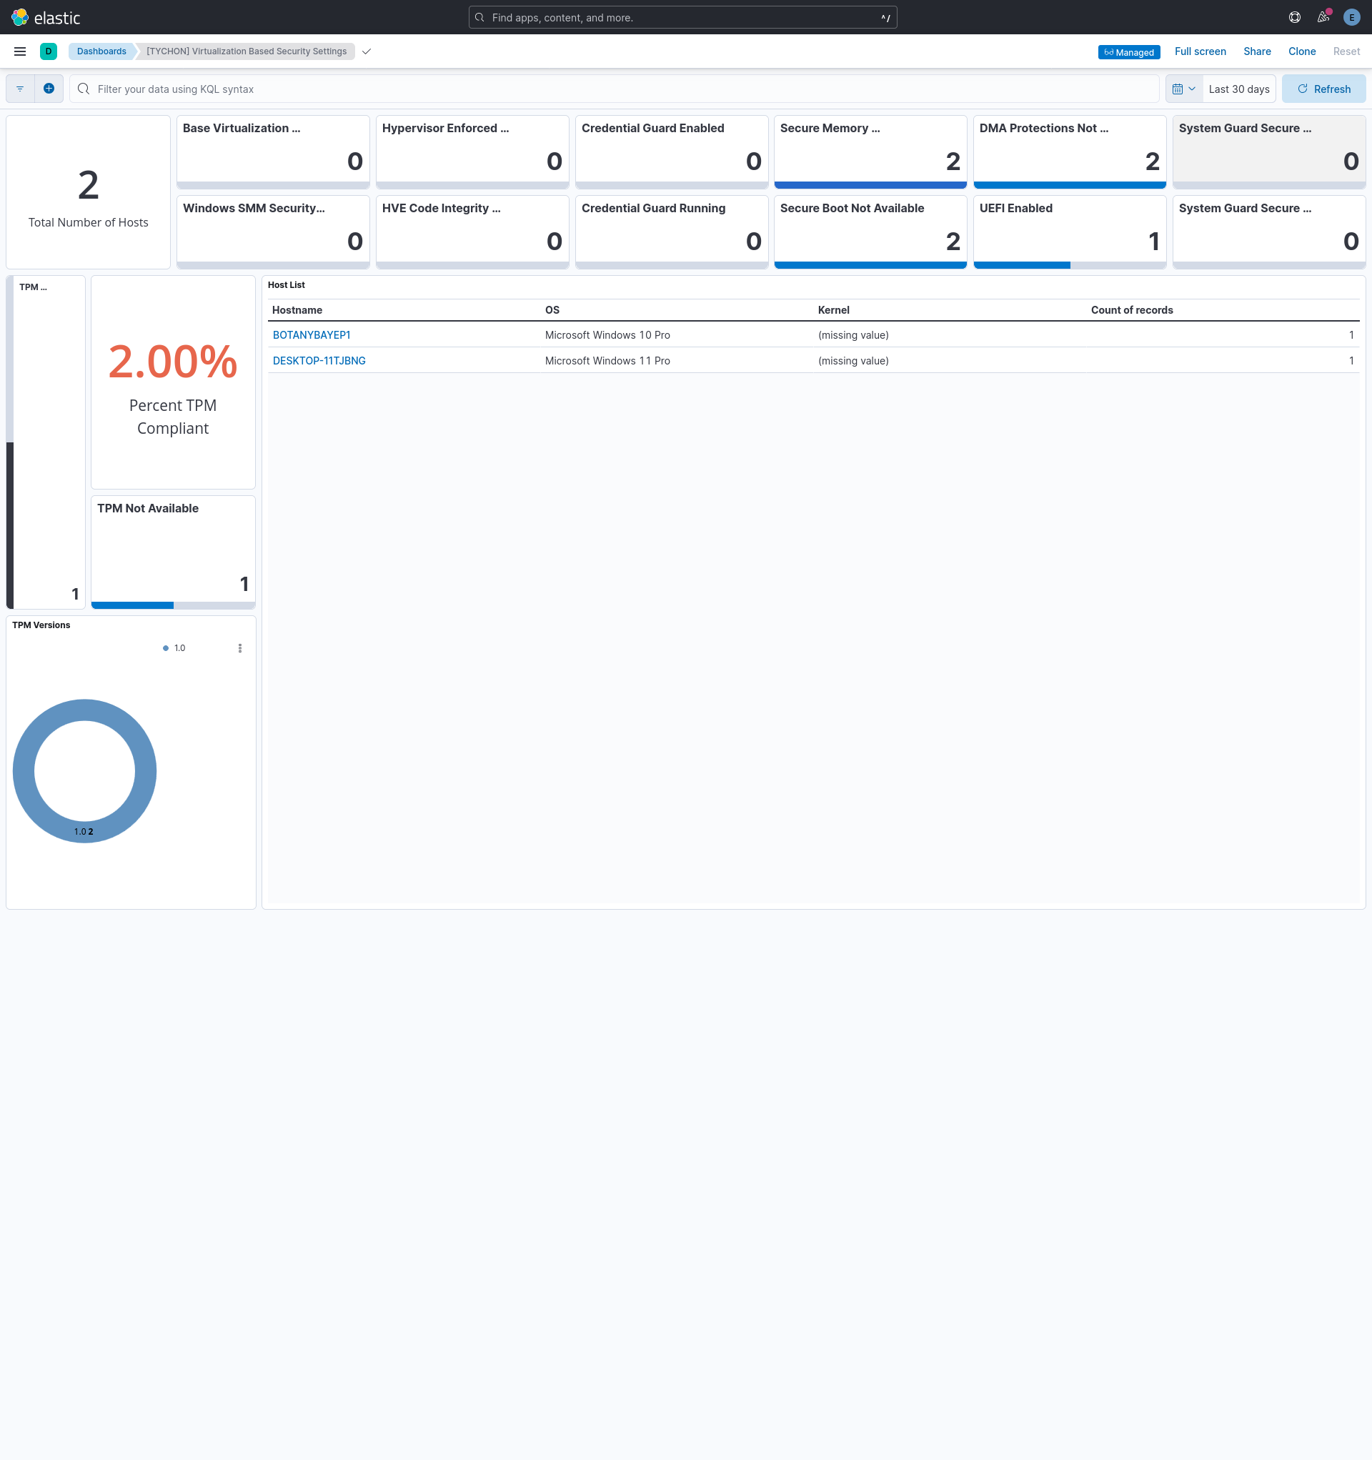1372x1460 pixels.
Task: Click the Managed badge
Action: (1129, 52)
